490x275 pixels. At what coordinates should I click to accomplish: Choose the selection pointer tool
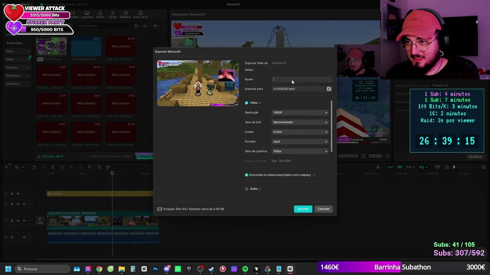(16, 167)
